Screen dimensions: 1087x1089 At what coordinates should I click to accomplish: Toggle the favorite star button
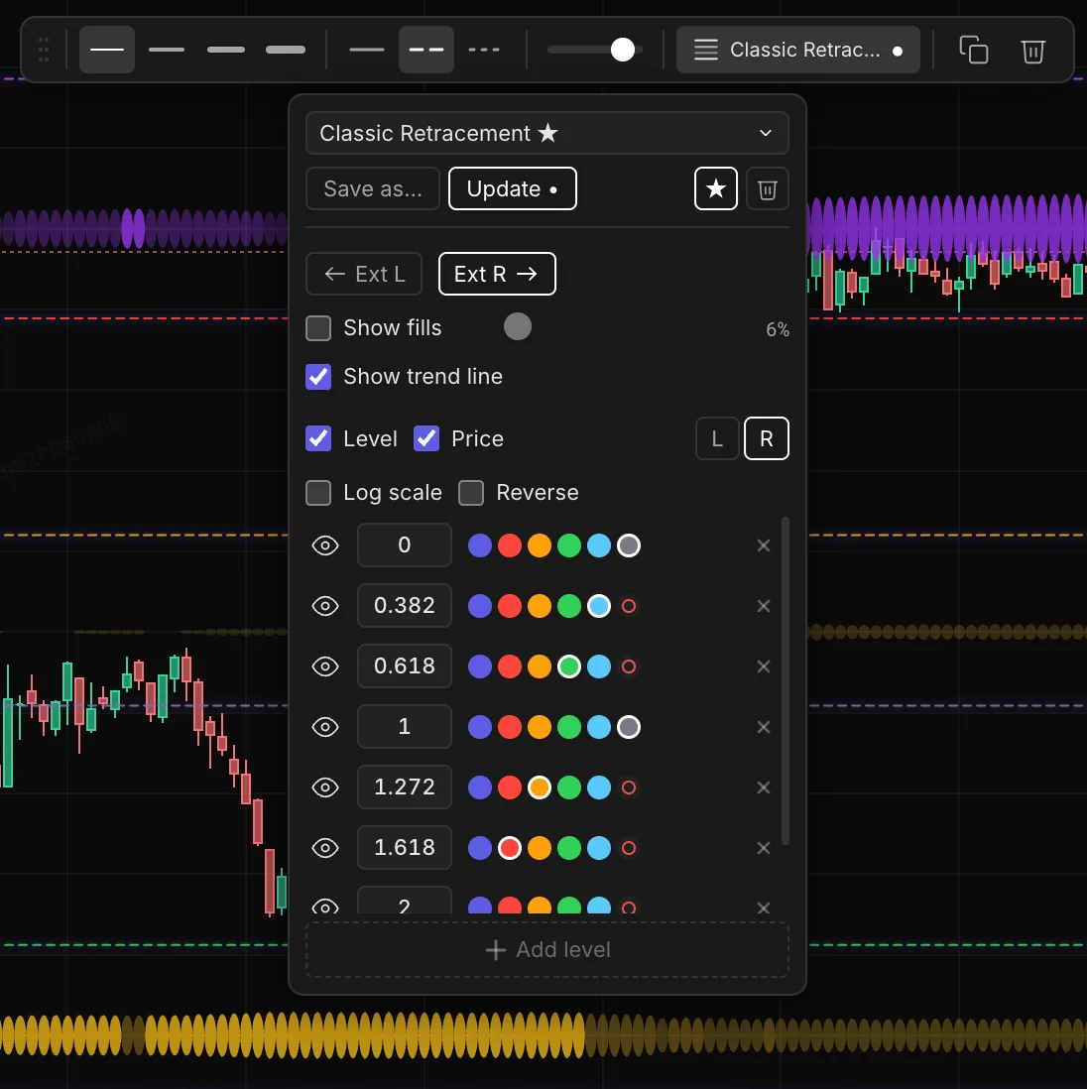(x=716, y=188)
